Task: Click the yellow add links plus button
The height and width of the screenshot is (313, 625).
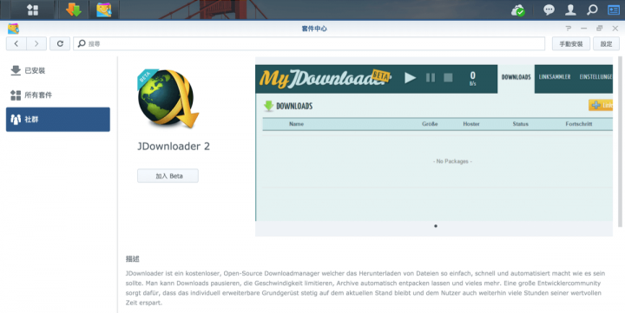Action: (601, 105)
